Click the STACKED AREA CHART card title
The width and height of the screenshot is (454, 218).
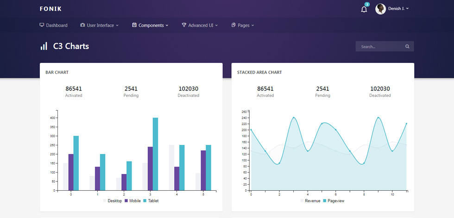[259, 72]
